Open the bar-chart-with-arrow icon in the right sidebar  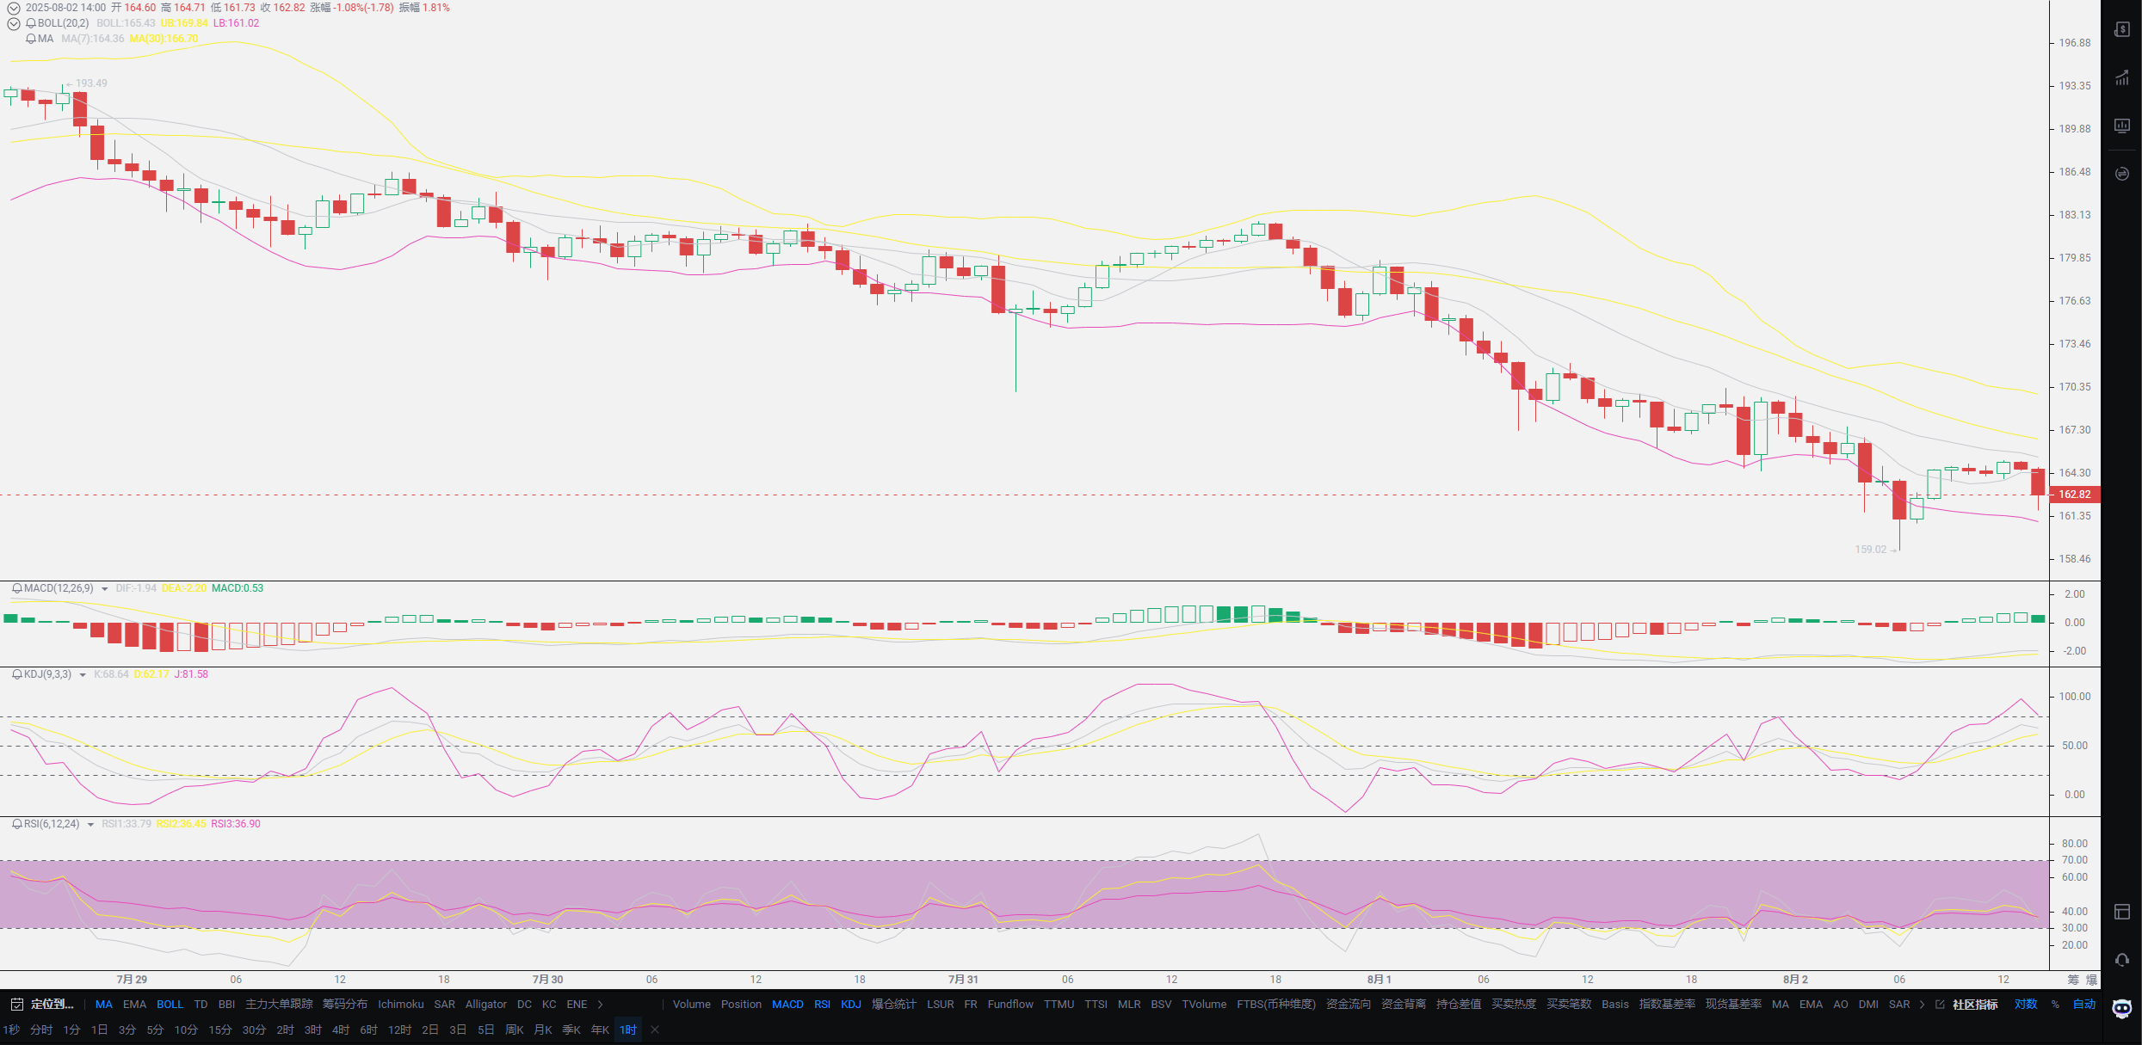2121,77
